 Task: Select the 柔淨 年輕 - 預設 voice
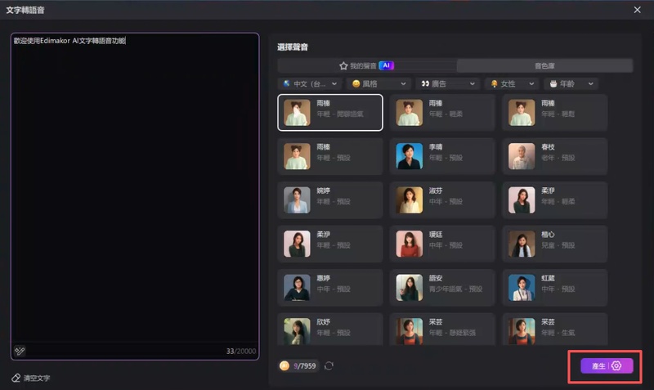(330, 244)
